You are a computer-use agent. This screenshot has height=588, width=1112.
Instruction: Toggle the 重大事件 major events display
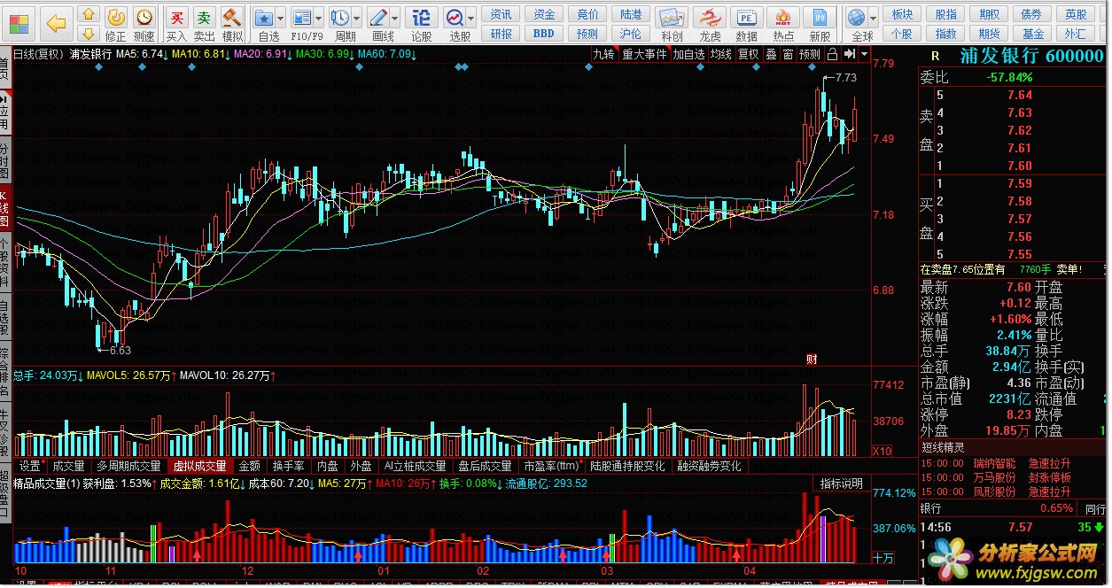click(x=644, y=54)
